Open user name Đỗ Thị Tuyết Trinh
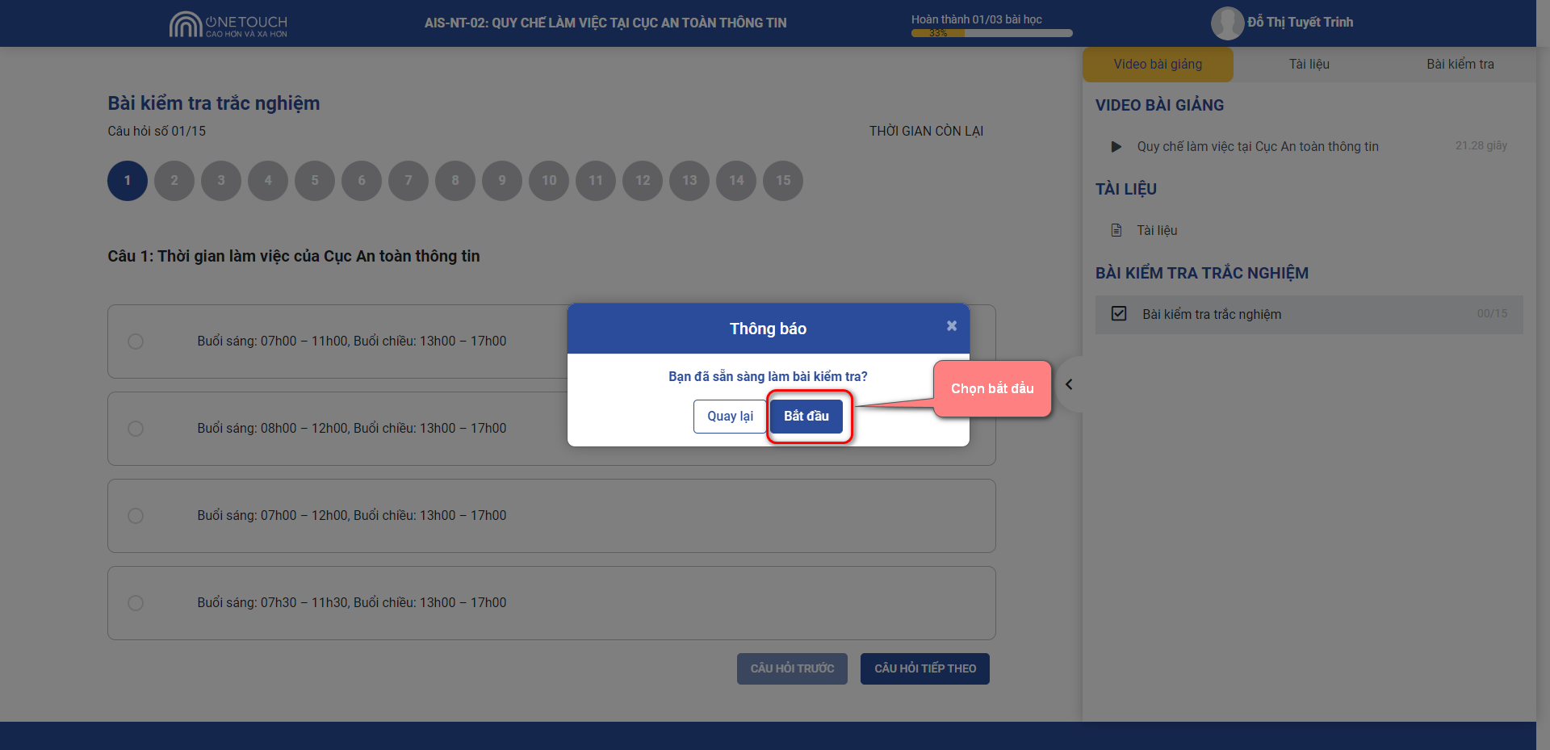 pyautogui.click(x=1300, y=23)
